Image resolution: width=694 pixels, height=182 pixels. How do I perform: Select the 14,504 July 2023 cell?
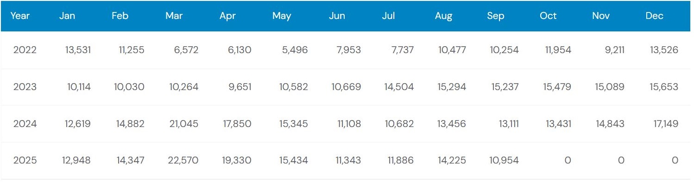399,87
